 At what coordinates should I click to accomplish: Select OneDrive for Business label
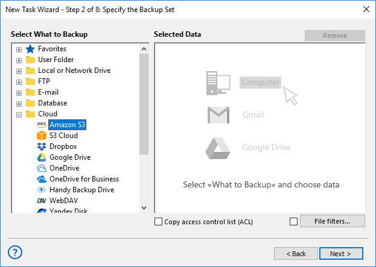coord(84,179)
